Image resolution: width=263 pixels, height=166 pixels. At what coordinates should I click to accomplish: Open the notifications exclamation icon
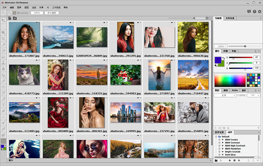249,11
